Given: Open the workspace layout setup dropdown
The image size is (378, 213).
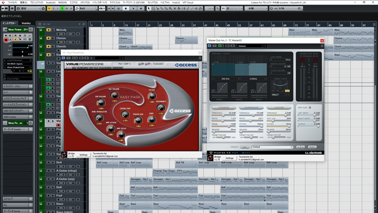Looking at the screenshot, I should coord(31,8).
